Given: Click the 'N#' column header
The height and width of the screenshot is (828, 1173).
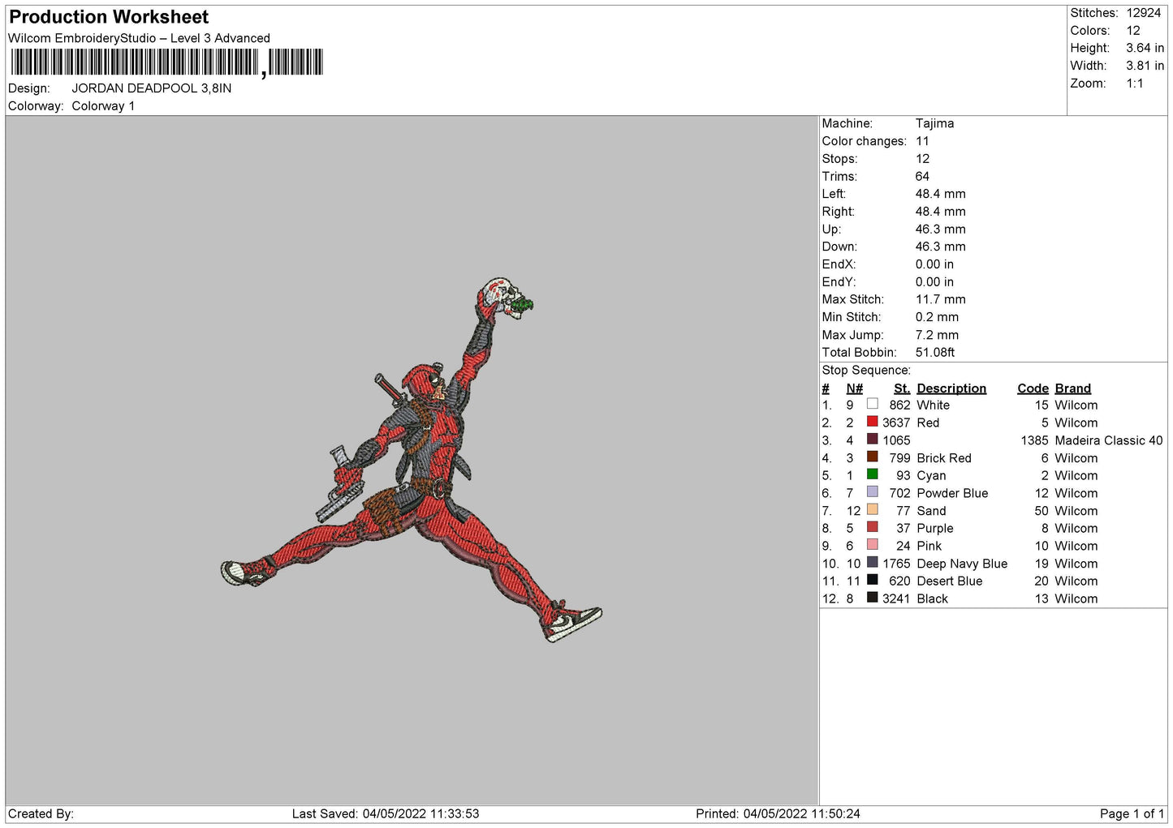Looking at the screenshot, I should pos(854,388).
